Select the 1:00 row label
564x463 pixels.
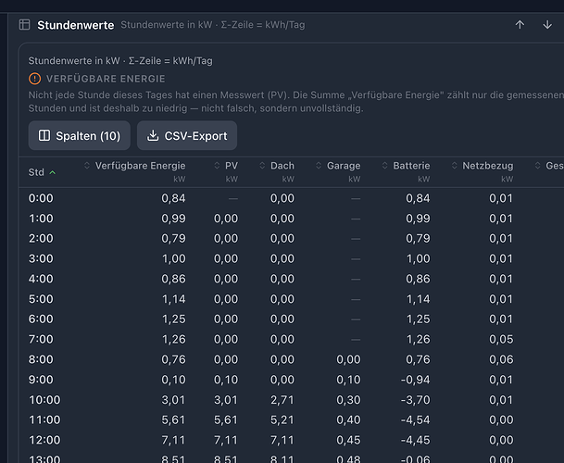(41, 219)
